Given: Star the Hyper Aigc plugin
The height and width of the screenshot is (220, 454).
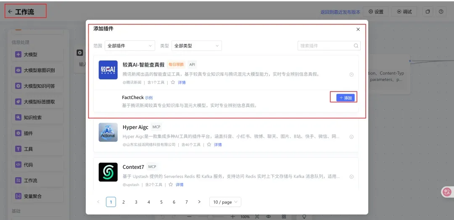Looking at the screenshot, I should [209, 145].
